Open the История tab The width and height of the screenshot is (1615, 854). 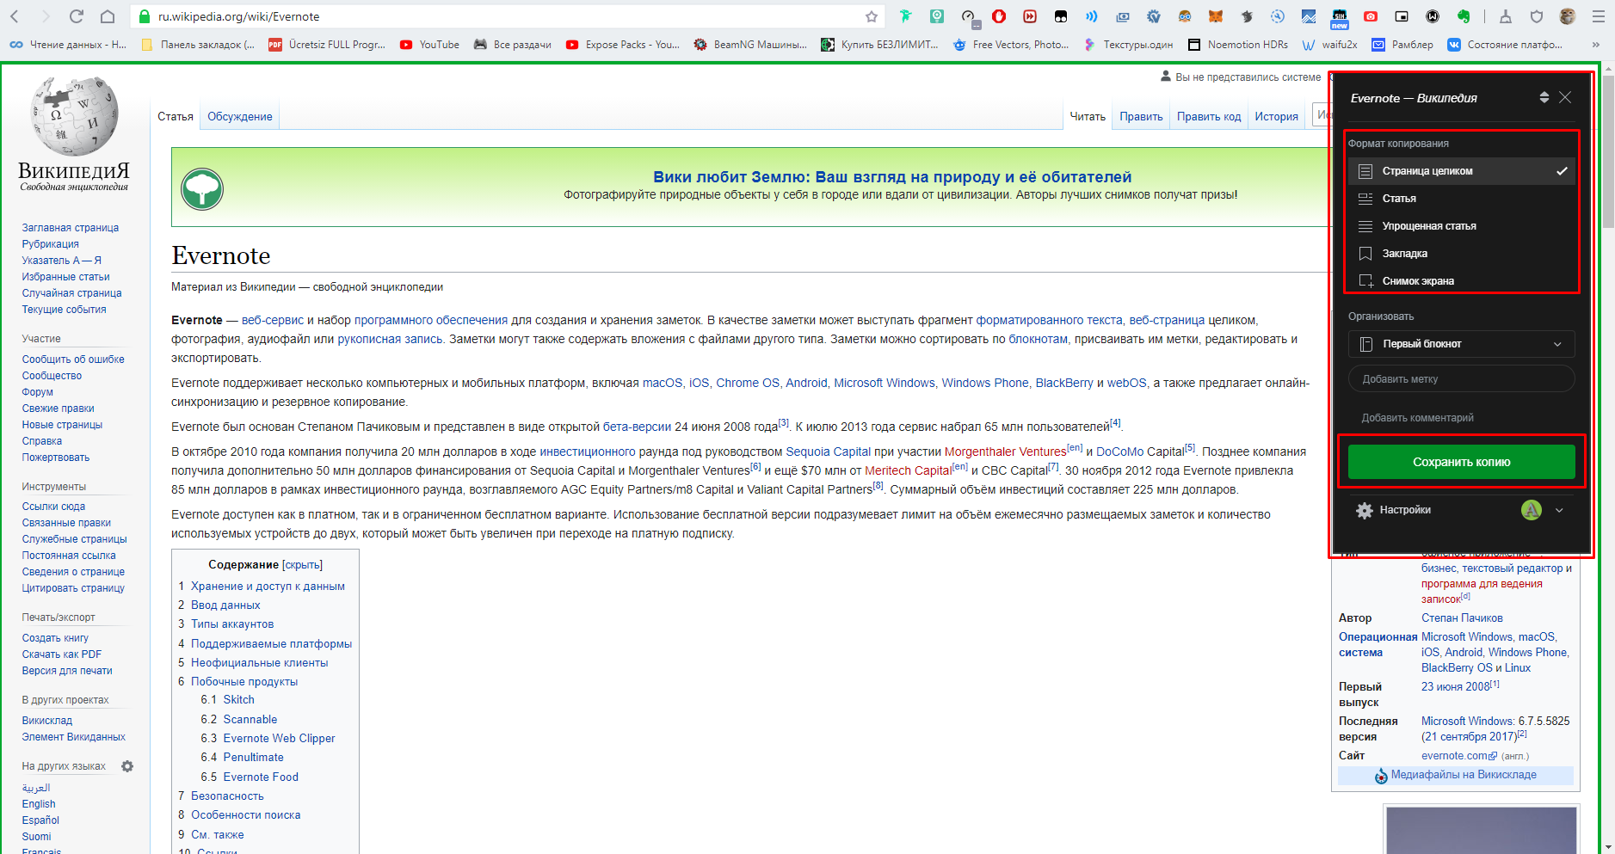(1276, 116)
